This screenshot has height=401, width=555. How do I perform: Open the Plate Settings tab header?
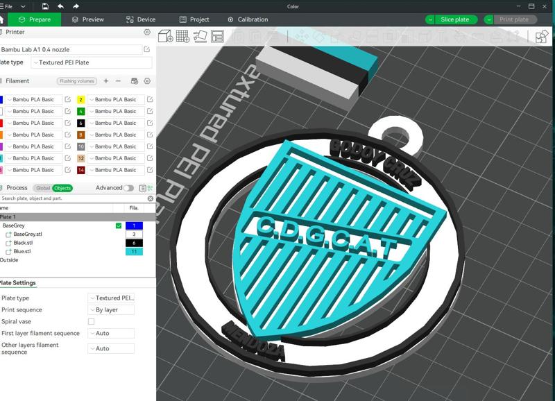(x=18, y=283)
